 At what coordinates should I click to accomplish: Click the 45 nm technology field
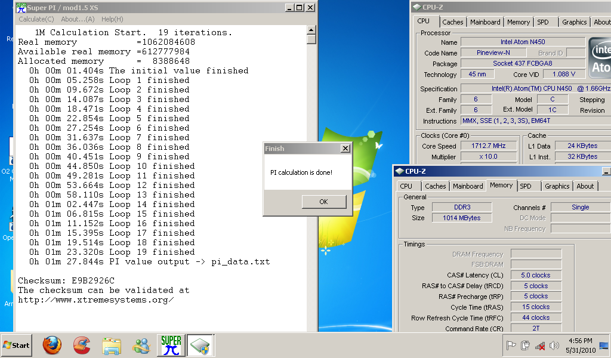(x=477, y=74)
